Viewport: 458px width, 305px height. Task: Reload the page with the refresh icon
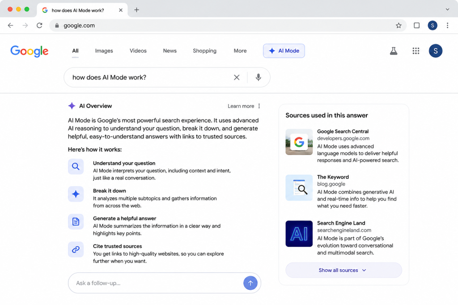(x=39, y=25)
